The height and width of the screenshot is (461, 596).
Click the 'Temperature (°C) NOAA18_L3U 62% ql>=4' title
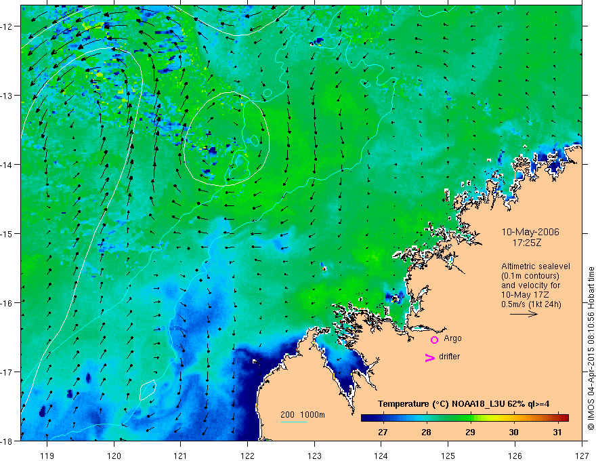click(x=464, y=404)
